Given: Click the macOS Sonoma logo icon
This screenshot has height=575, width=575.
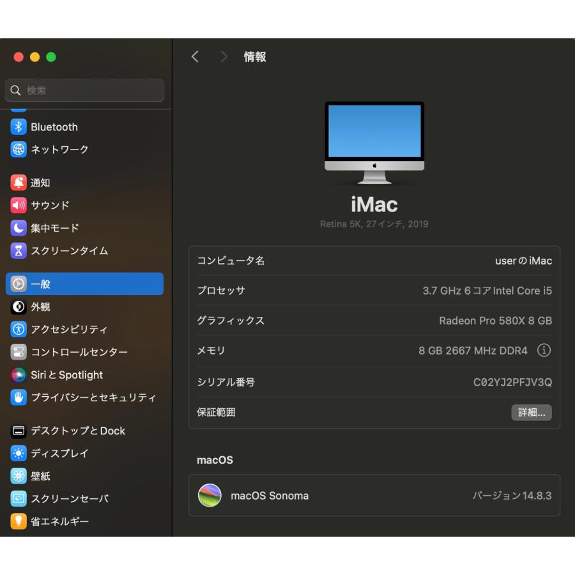Looking at the screenshot, I should (210, 495).
